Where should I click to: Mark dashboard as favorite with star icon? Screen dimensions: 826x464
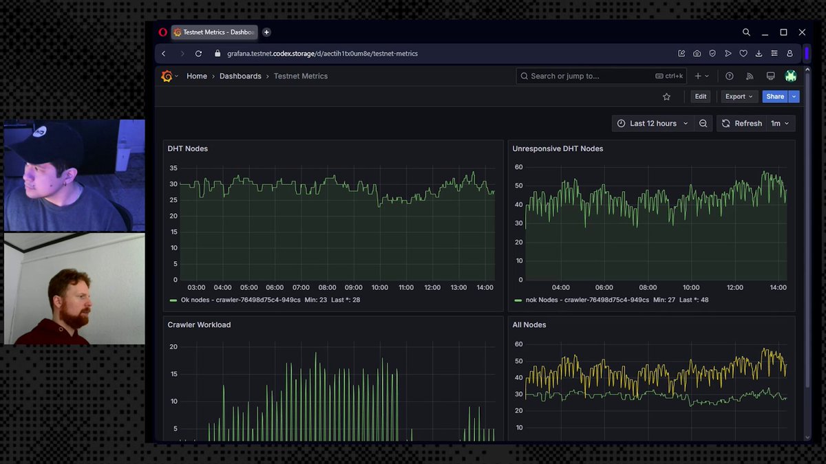[x=666, y=97]
